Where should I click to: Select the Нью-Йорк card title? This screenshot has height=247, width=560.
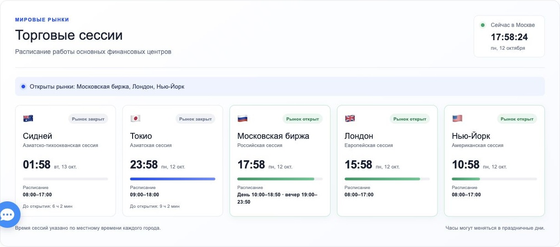pyautogui.click(x=471, y=136)
